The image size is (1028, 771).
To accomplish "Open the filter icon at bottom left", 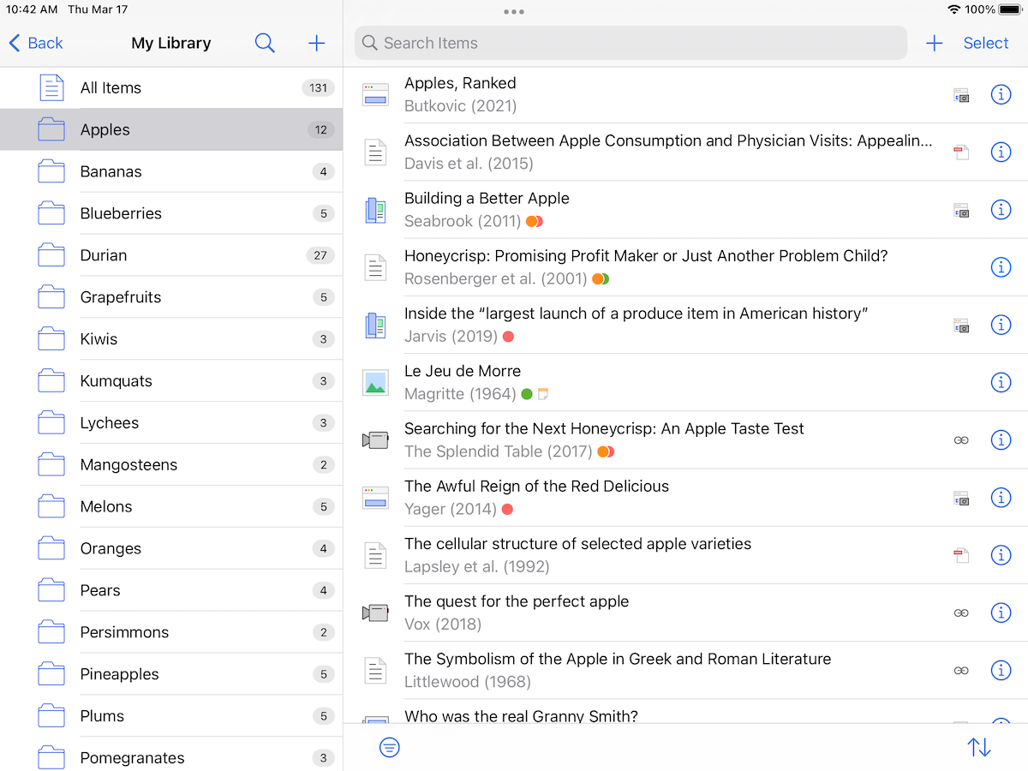I will coord(389,747).
